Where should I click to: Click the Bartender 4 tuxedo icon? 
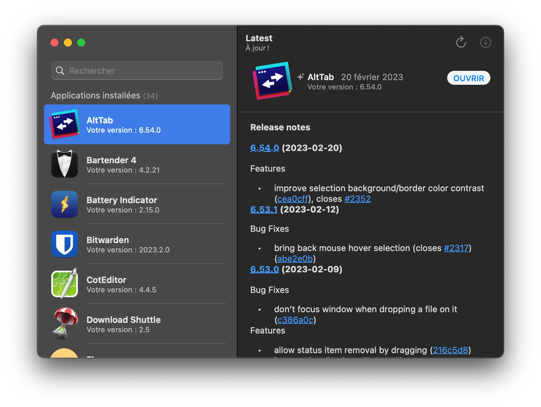click(x=65, y=164)
